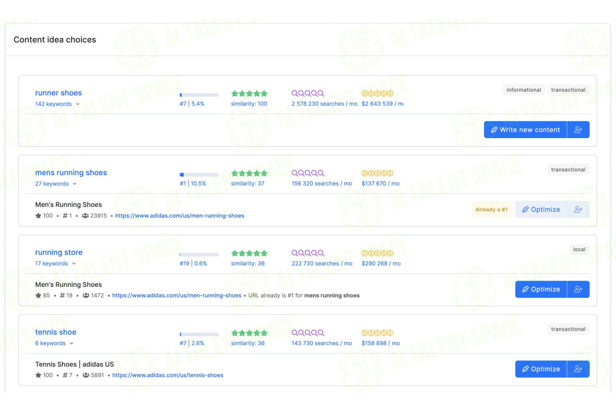Open the mens running shoes topic link
616x411 pixels.
tap(71, 173)
